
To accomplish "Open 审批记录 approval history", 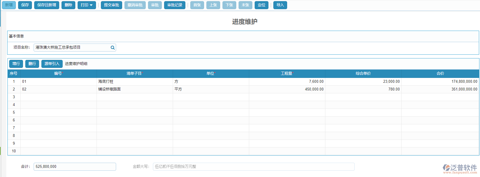I will tap(175, 5).
